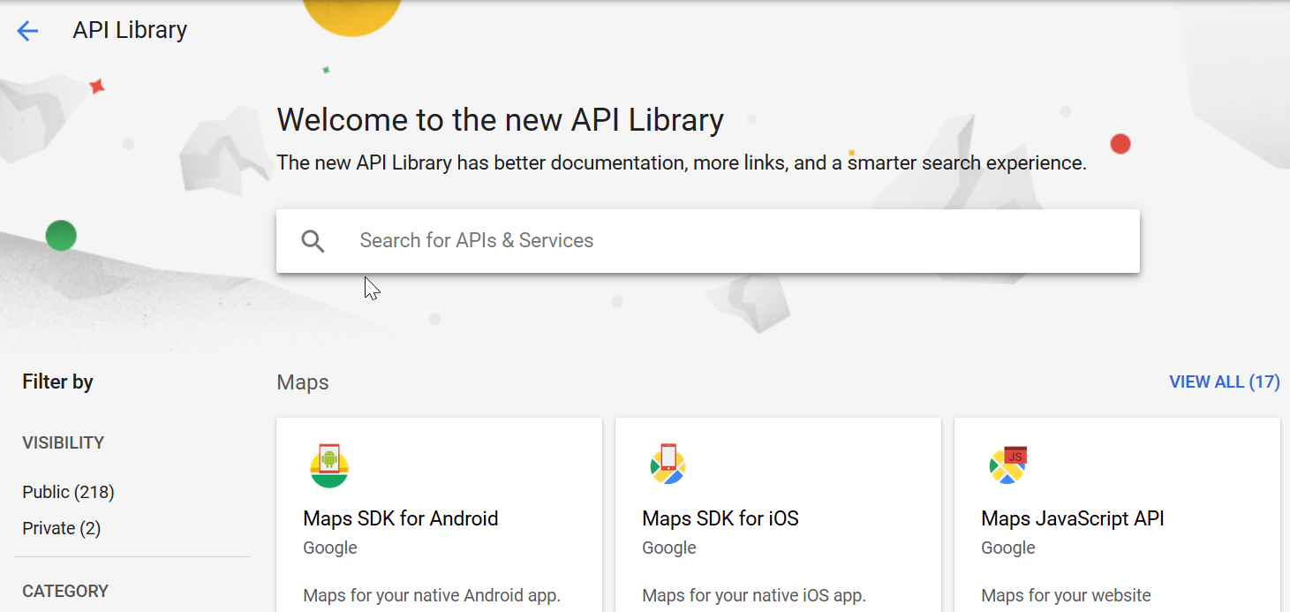This screenshot has height=612, width=1290.
Task: Focus the Search for APIs & Services field
Action: (x=708, y=241)
